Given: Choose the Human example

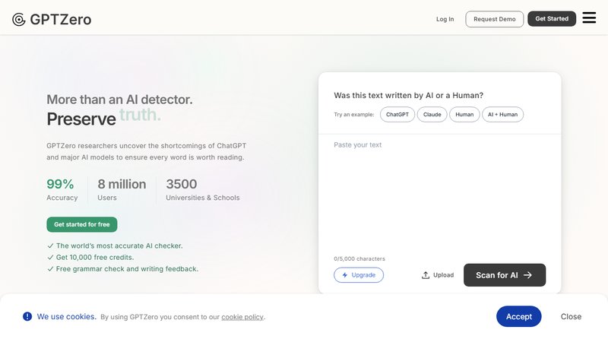Looking at the screenshot, I should 464,115.
